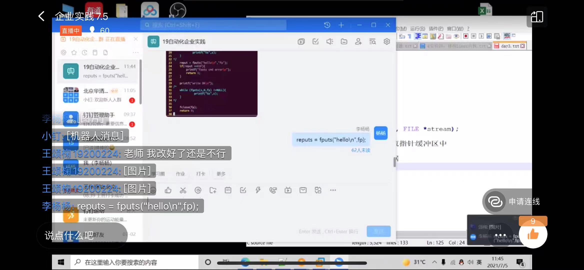Image resolution: width=584 pixels, height=270 pixels.
Task: Open group settings gear in chat header
Action: point(387,41)
